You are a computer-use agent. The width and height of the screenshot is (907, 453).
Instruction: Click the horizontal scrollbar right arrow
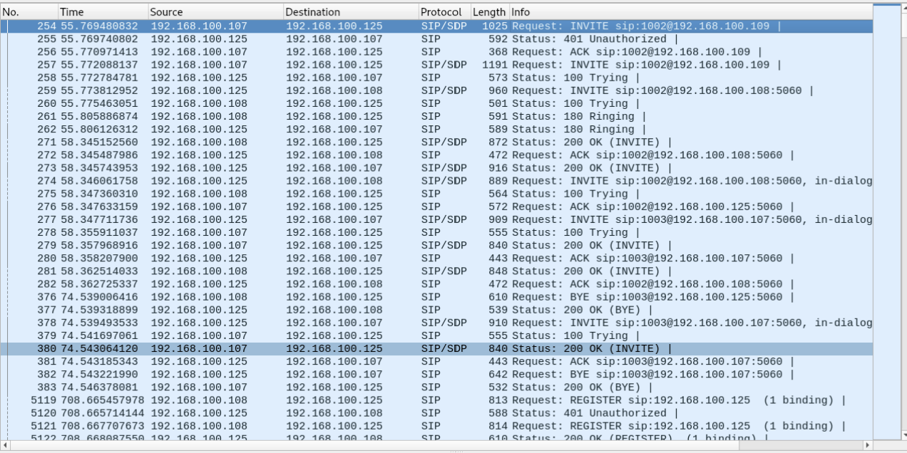pos(867,446)
